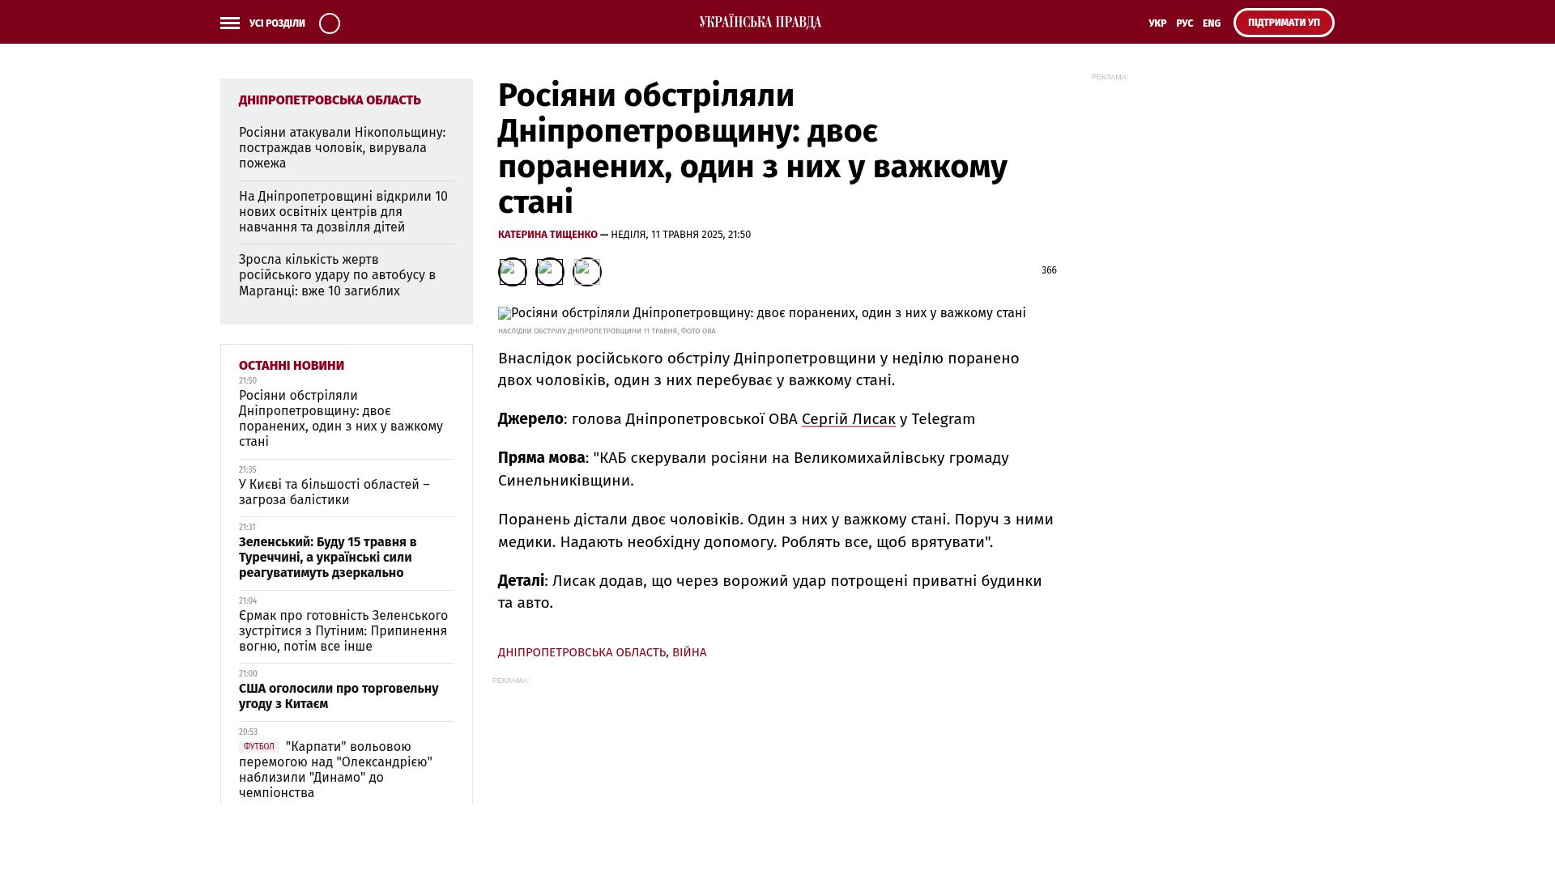
Task: Open the Усі розділи menu
Action: coord(277,23)
